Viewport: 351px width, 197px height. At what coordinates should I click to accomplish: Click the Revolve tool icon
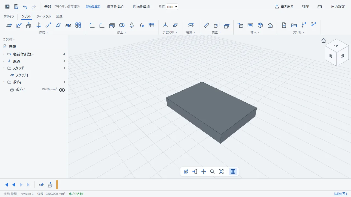(x=39, y=25)
